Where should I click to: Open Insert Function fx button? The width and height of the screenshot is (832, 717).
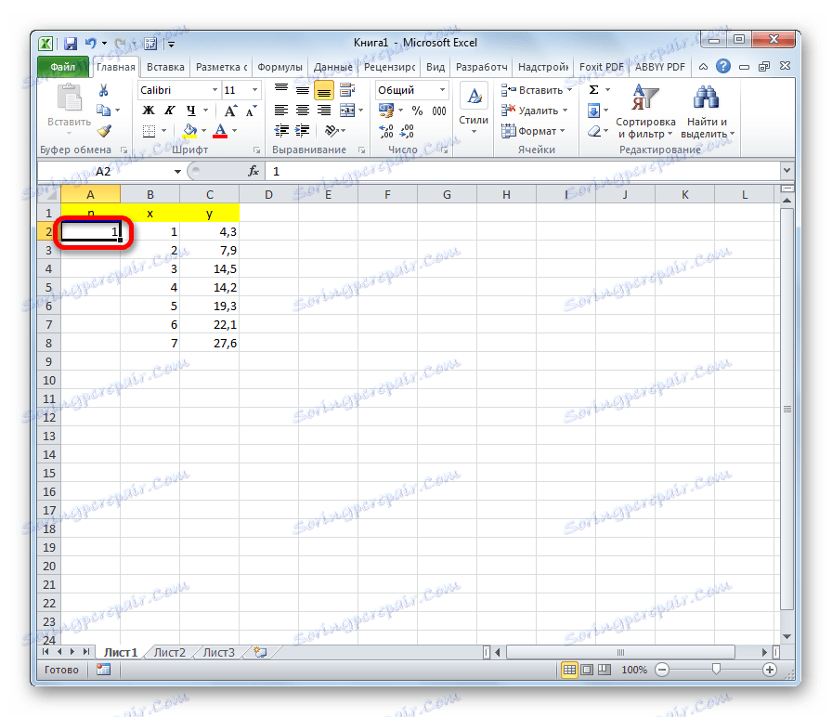point(253,171)
